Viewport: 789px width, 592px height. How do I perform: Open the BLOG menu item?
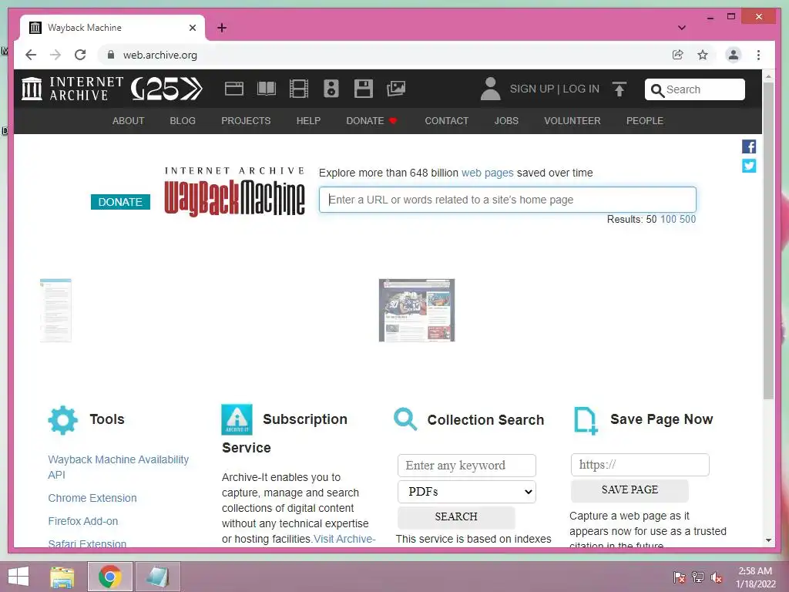tap(183, 121)
